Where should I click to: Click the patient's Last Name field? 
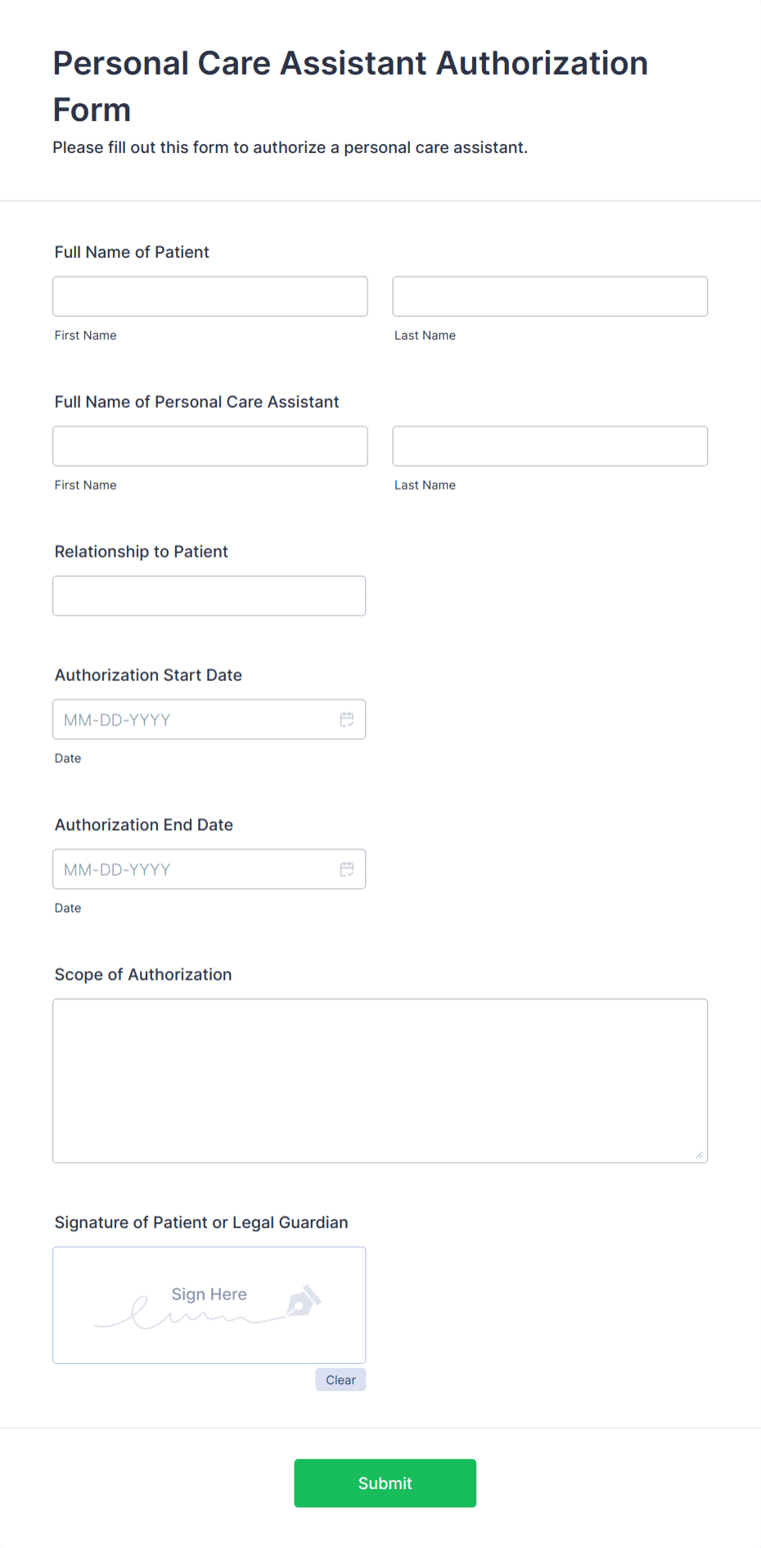pos(549,296)
